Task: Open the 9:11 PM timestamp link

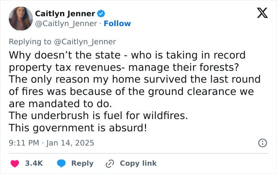Action: pos(24,143)
